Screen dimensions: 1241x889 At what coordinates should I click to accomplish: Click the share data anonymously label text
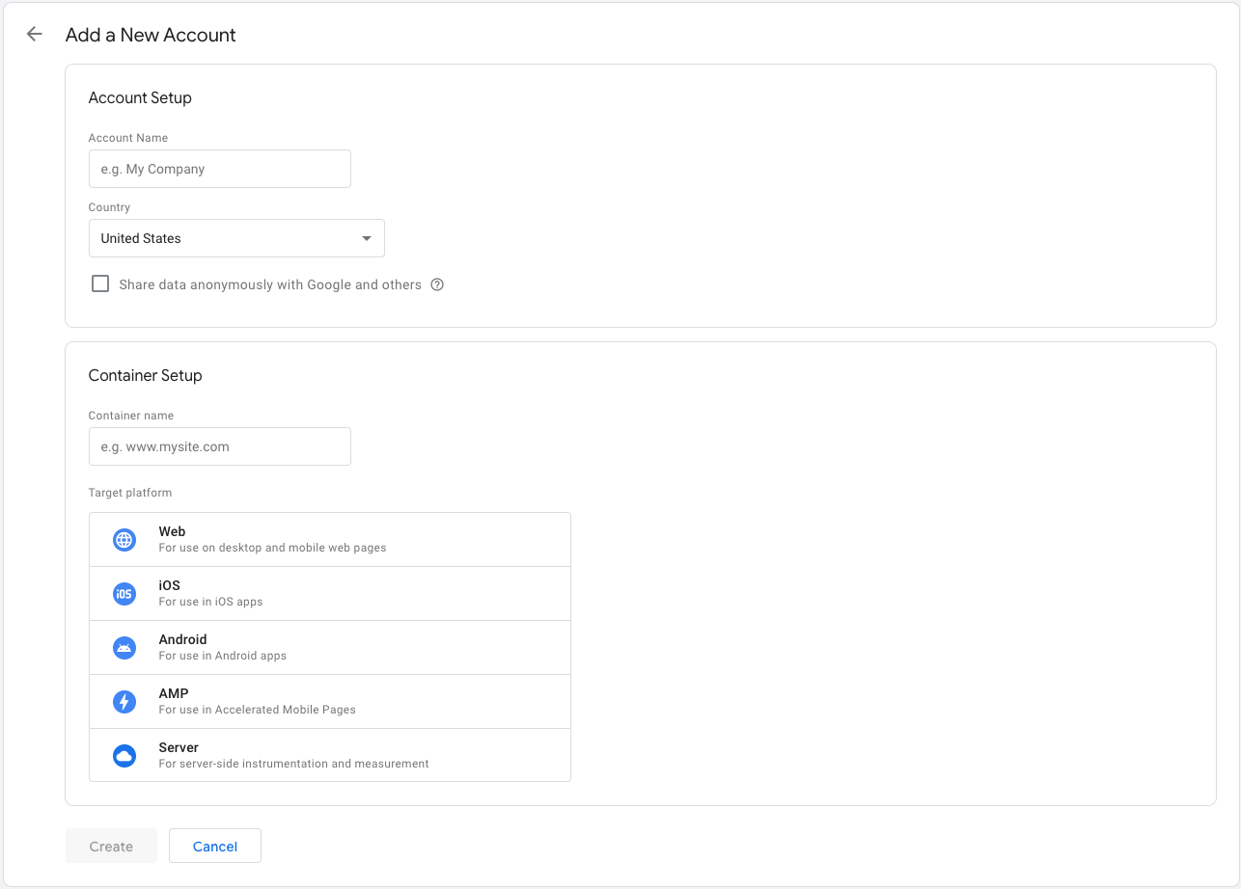click(x=270, y=284)
